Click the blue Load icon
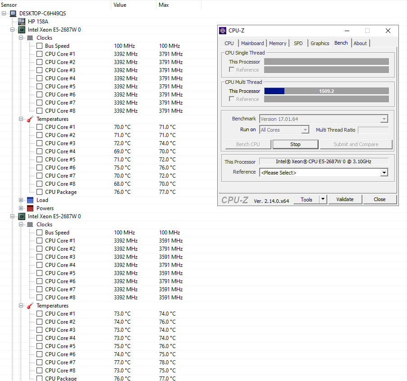This screenshot has height=381, width=407. [30, 200]
